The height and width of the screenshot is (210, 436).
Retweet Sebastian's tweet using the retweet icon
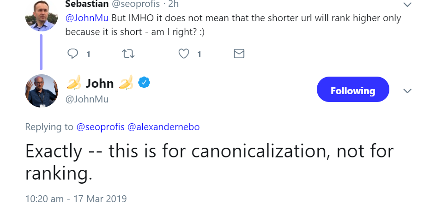(127, 54)
